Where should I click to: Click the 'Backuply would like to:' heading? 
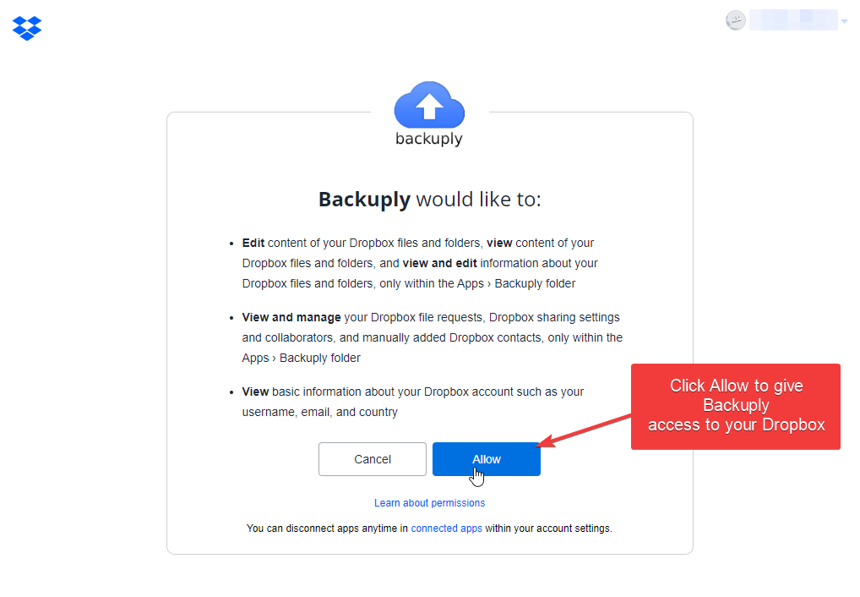click(x=429, y=200)
